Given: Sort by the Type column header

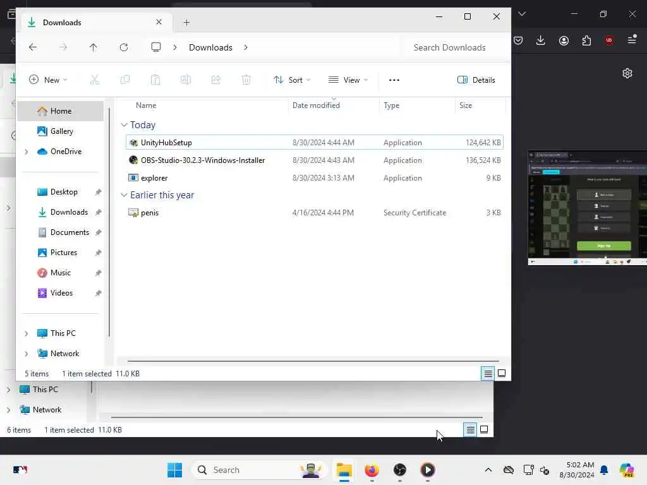Looking at the screenshot, I should [392, 105].
